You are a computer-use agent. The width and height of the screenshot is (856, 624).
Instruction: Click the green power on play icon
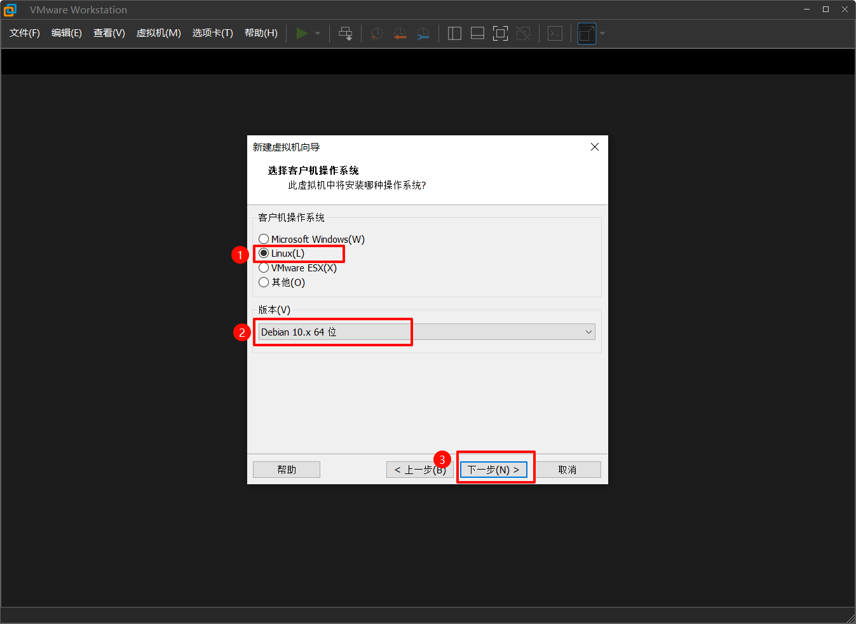pos(302,34)
